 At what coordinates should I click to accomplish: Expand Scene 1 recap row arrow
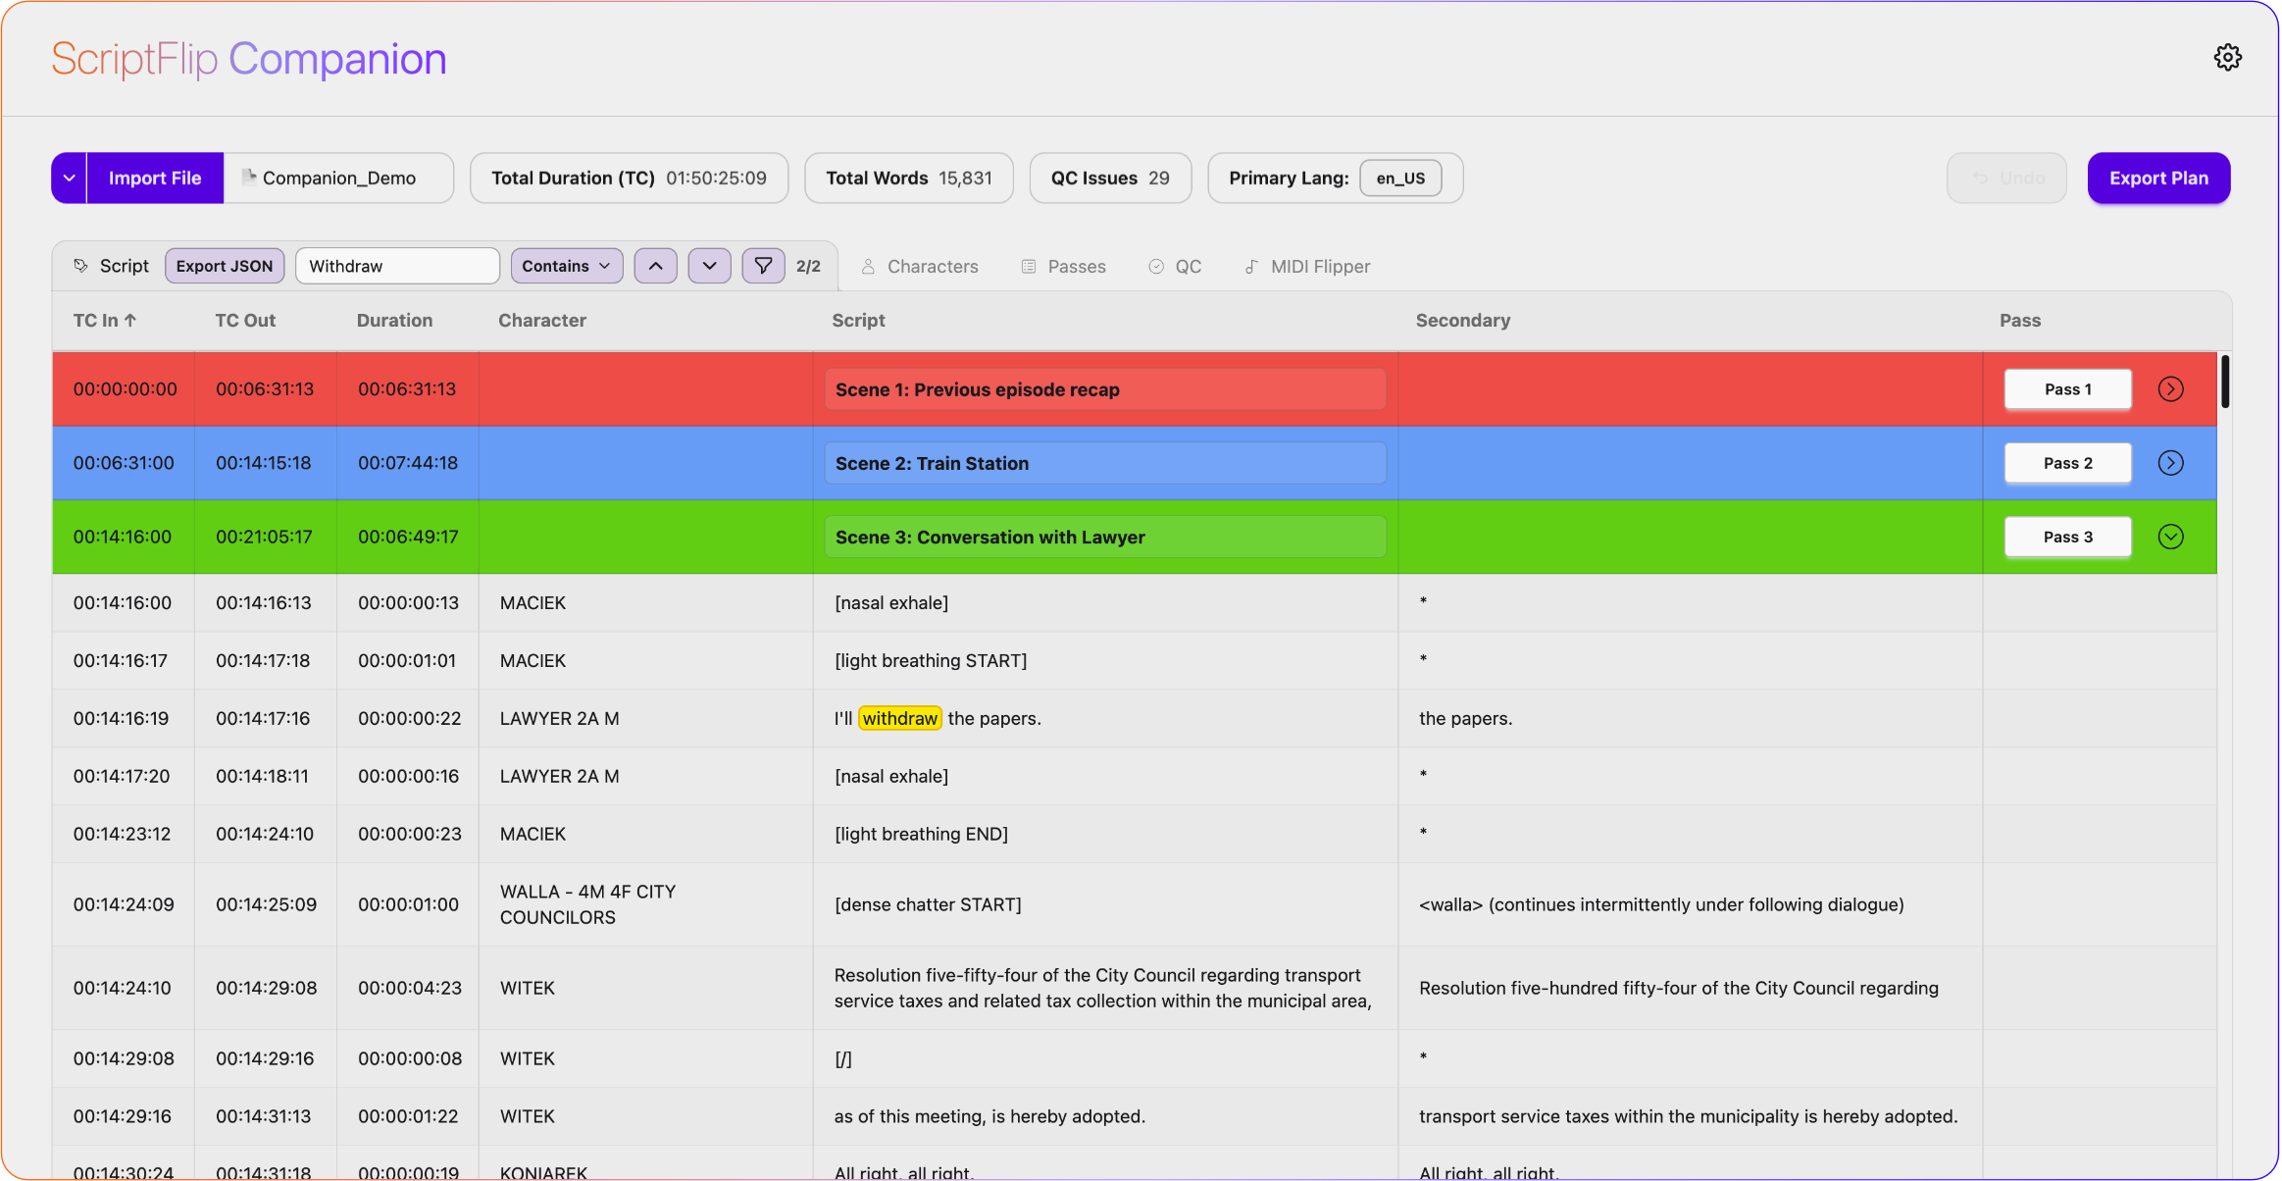click(2170, 389)
